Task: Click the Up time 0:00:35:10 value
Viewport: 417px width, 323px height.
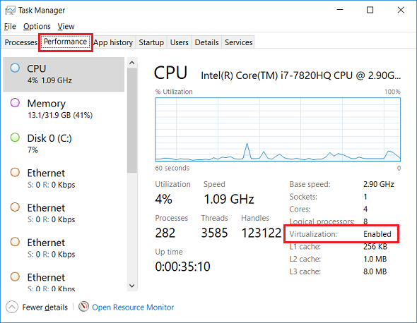Action: 183,267
